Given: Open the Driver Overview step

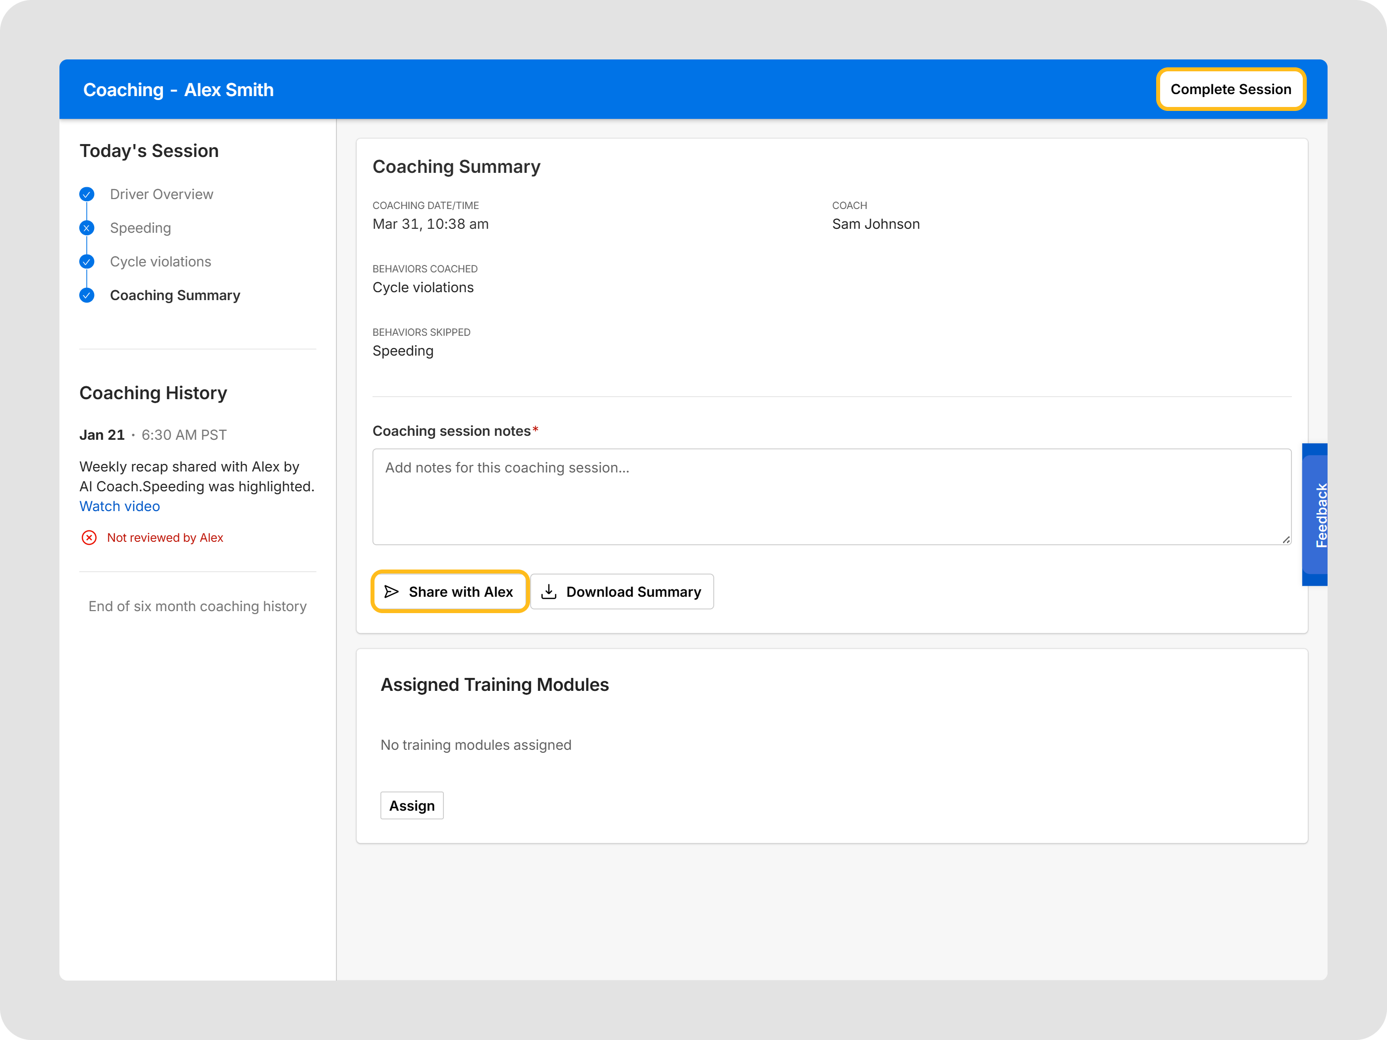Looking at the screenshot, I should point(161,194).
